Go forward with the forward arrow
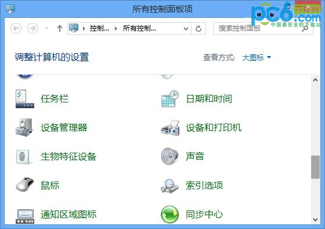 tap(32, 28)
